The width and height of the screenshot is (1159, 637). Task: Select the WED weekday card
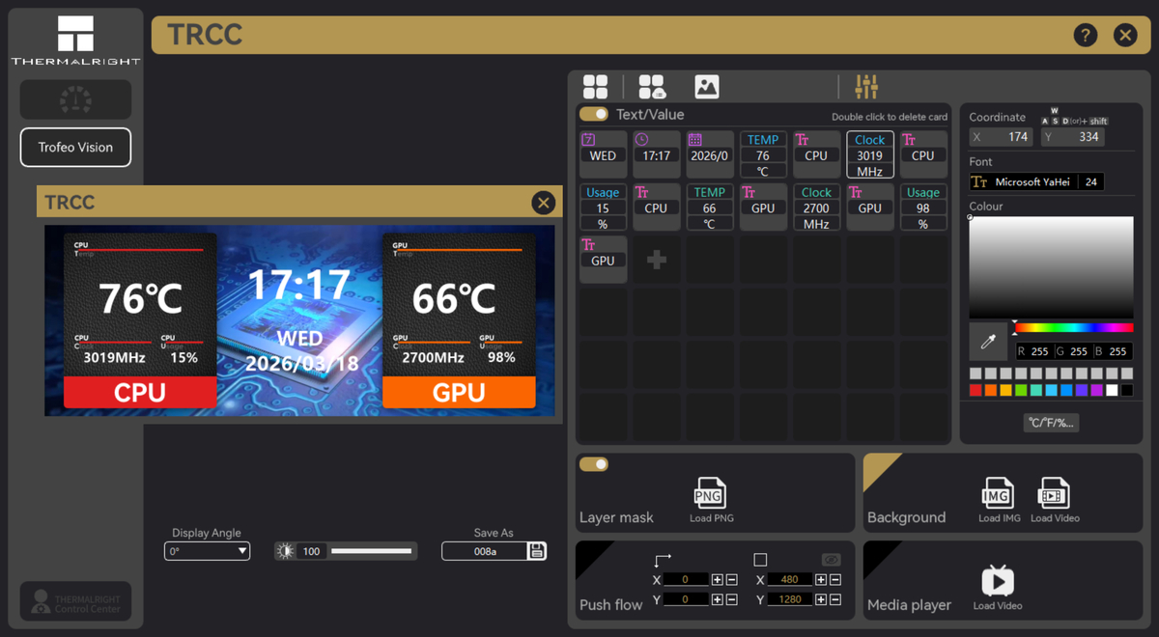603,154
